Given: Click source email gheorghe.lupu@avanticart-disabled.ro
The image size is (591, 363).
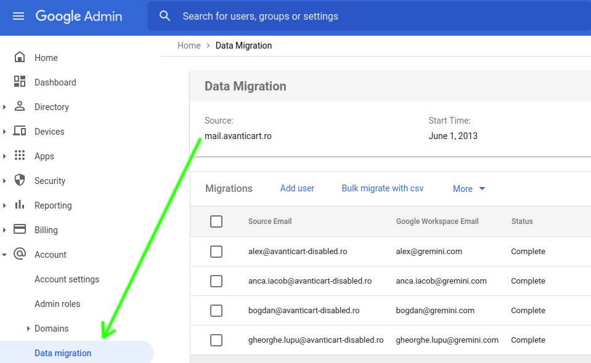Looking at the screenshot, I should [x=316, y=340].
